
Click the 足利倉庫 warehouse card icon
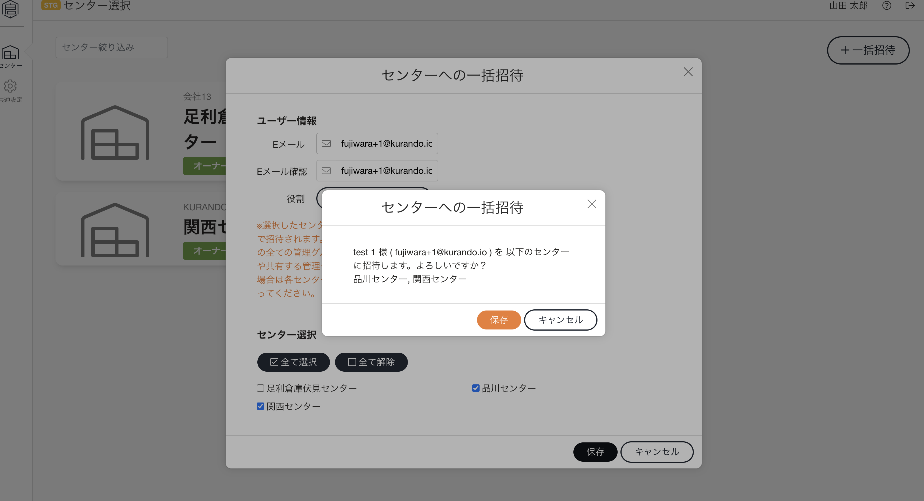[115, 132]
